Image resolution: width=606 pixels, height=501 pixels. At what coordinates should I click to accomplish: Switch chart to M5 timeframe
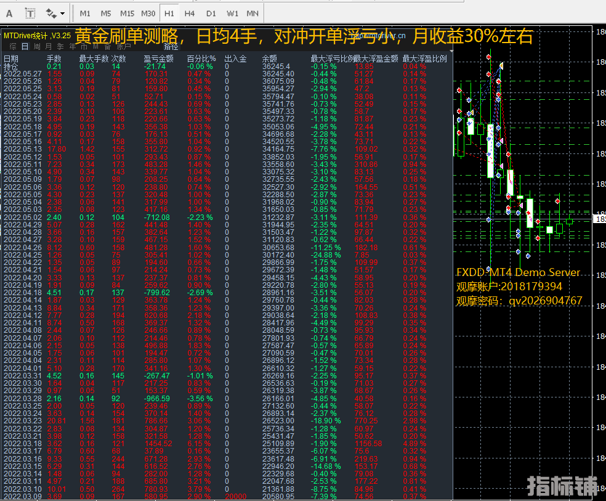tap(106, 13)
